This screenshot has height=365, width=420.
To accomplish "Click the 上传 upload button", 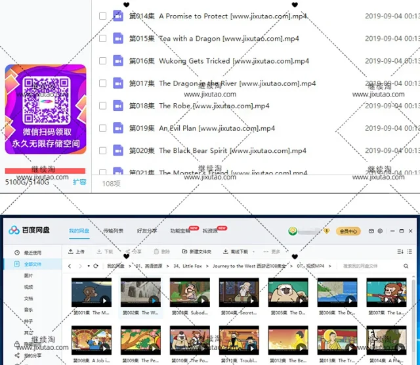I will (76, 251).
